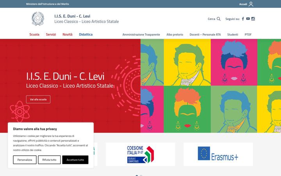Image resolution: width=281 pixels, height=176 pixels.
Task: Click the Cerca search label
Action: click(211, 19)
